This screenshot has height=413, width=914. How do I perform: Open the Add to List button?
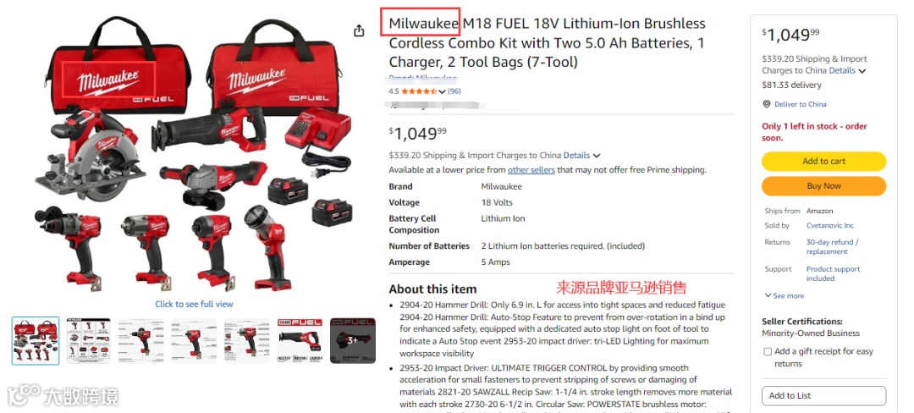[x=823, y=395]
